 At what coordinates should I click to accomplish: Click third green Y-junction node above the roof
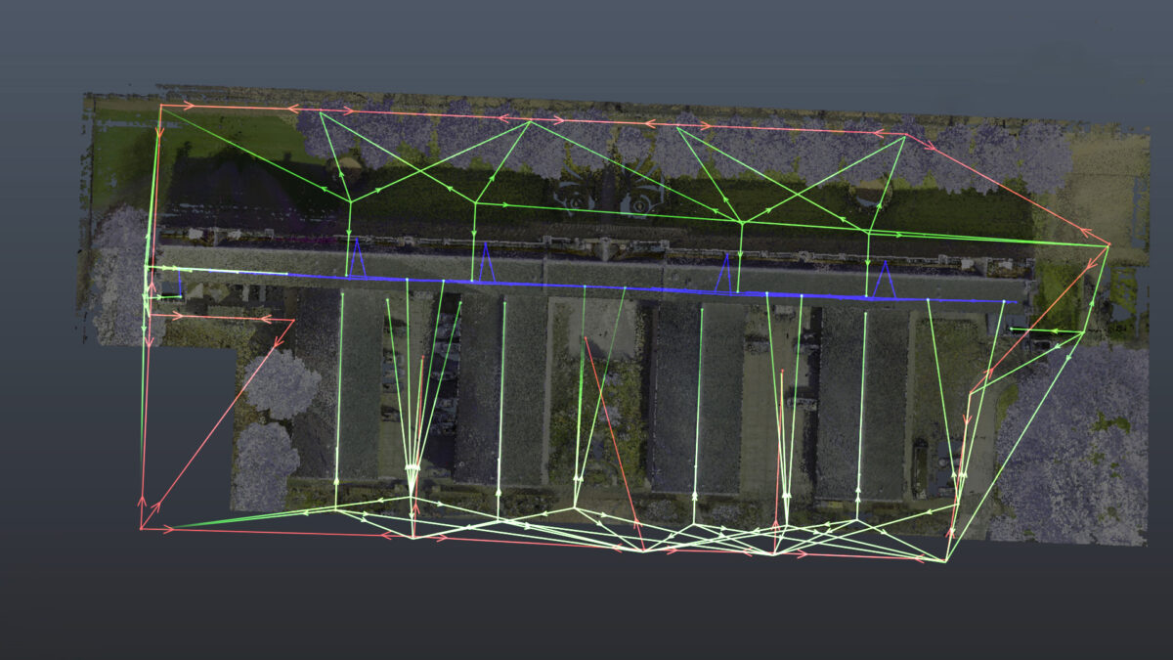point(741,223)
